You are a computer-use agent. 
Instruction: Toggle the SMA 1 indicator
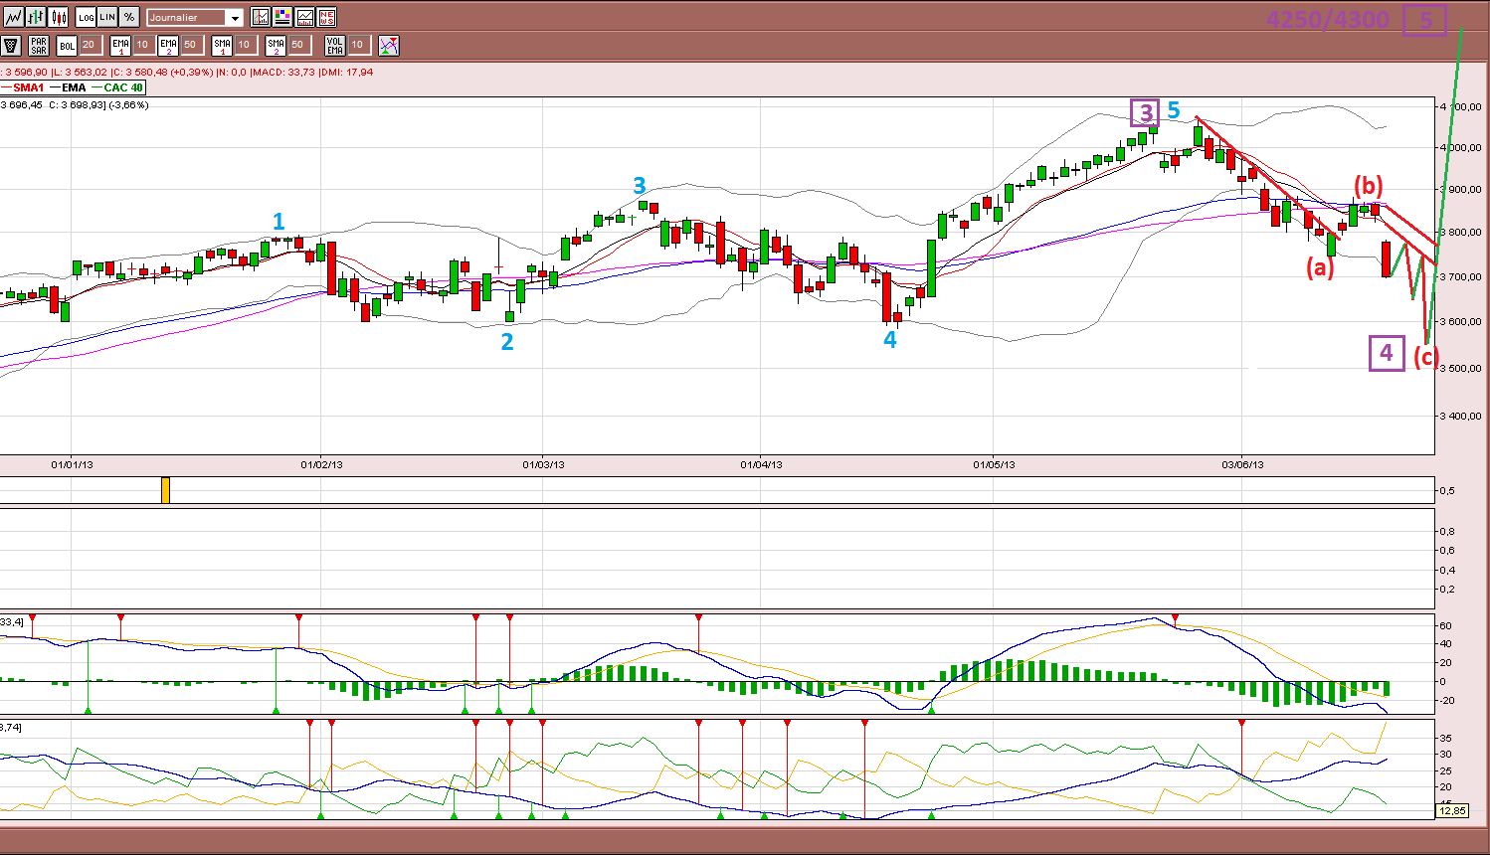(x=222, y=46)
